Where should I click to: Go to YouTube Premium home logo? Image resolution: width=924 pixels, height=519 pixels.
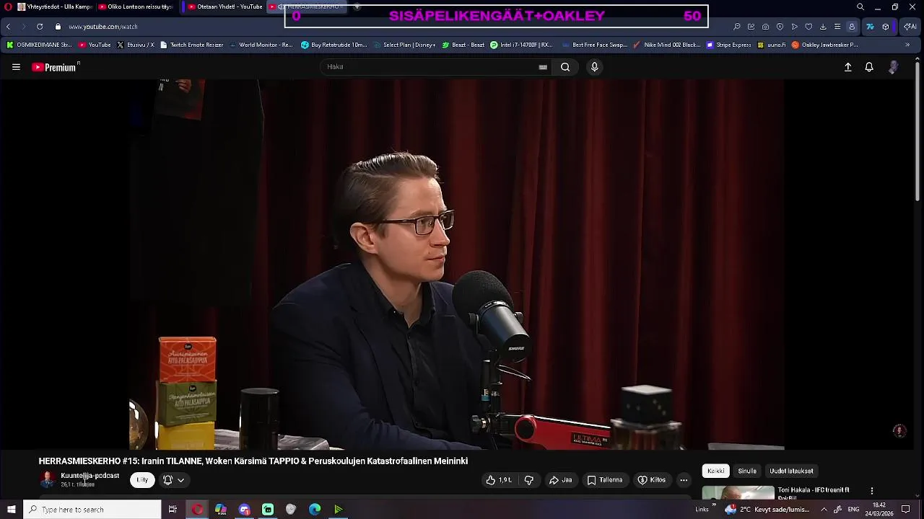[x=56, y=67]
